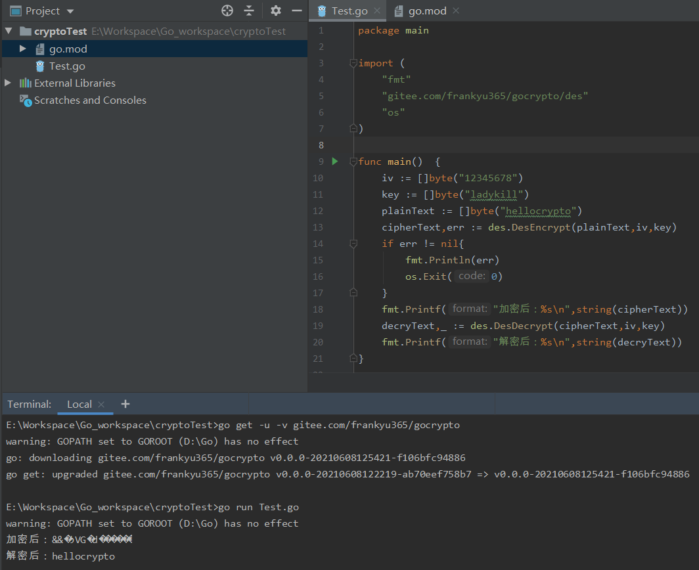Click the DesEncrypt function call
Viewport: 699px width, 570px height.
coord(541,228)
